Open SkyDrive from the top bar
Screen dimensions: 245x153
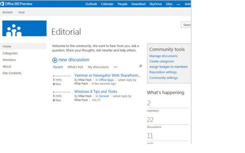click(x=155, y=4)
